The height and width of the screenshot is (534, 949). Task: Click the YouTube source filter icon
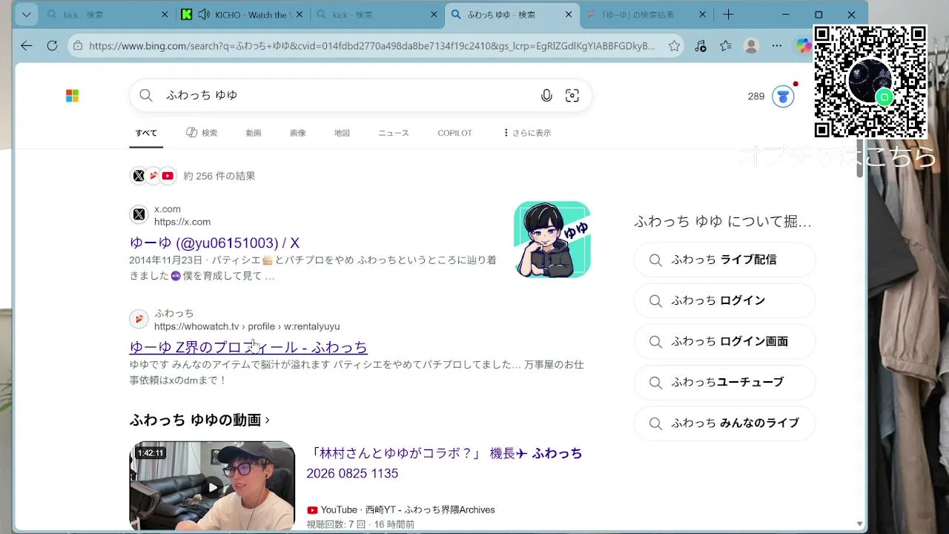pos(168,176)
